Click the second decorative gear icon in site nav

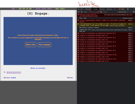[34, 9]
